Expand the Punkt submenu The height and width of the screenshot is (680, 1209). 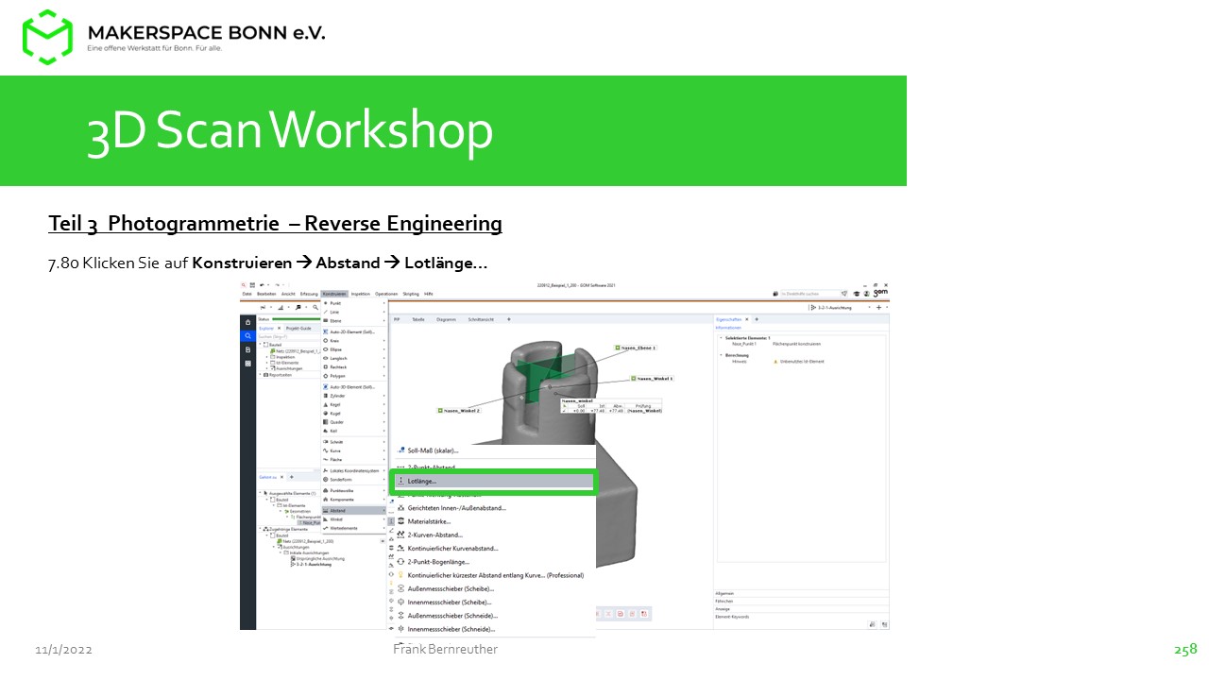pyautogui.click(x=354, y=303)
